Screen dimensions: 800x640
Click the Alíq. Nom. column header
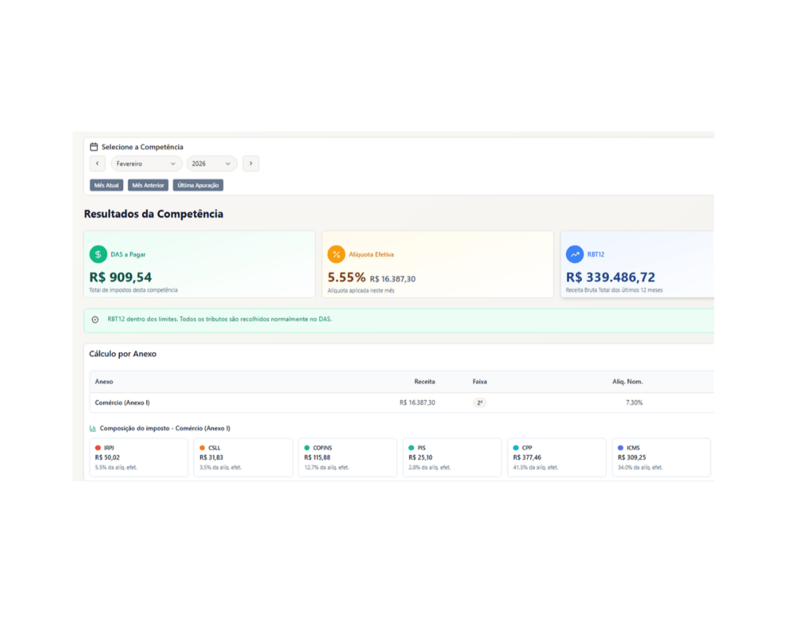[627, 382]
